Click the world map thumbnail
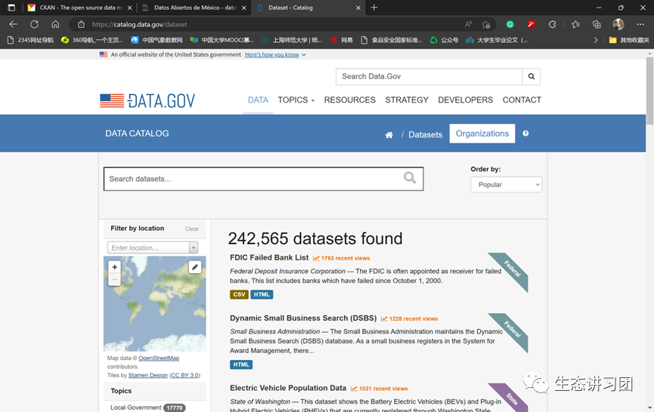 (155, 304)
